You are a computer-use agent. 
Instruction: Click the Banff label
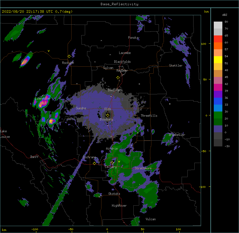coord(34,157)
